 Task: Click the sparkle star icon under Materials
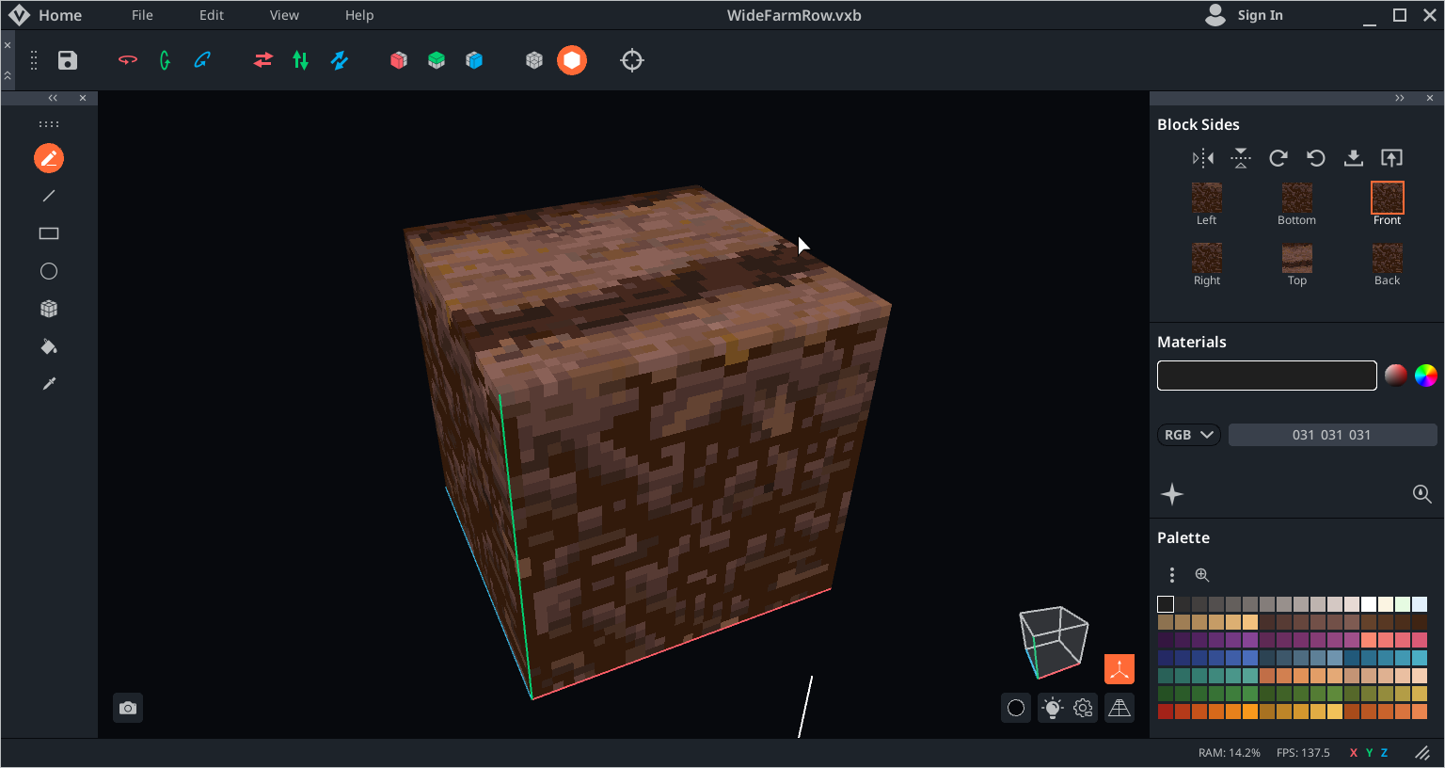click(x=1172, y=494)
